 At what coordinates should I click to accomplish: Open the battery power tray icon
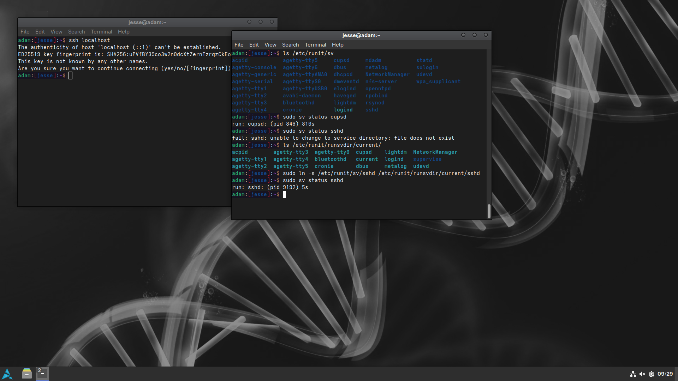pos(652,374)
